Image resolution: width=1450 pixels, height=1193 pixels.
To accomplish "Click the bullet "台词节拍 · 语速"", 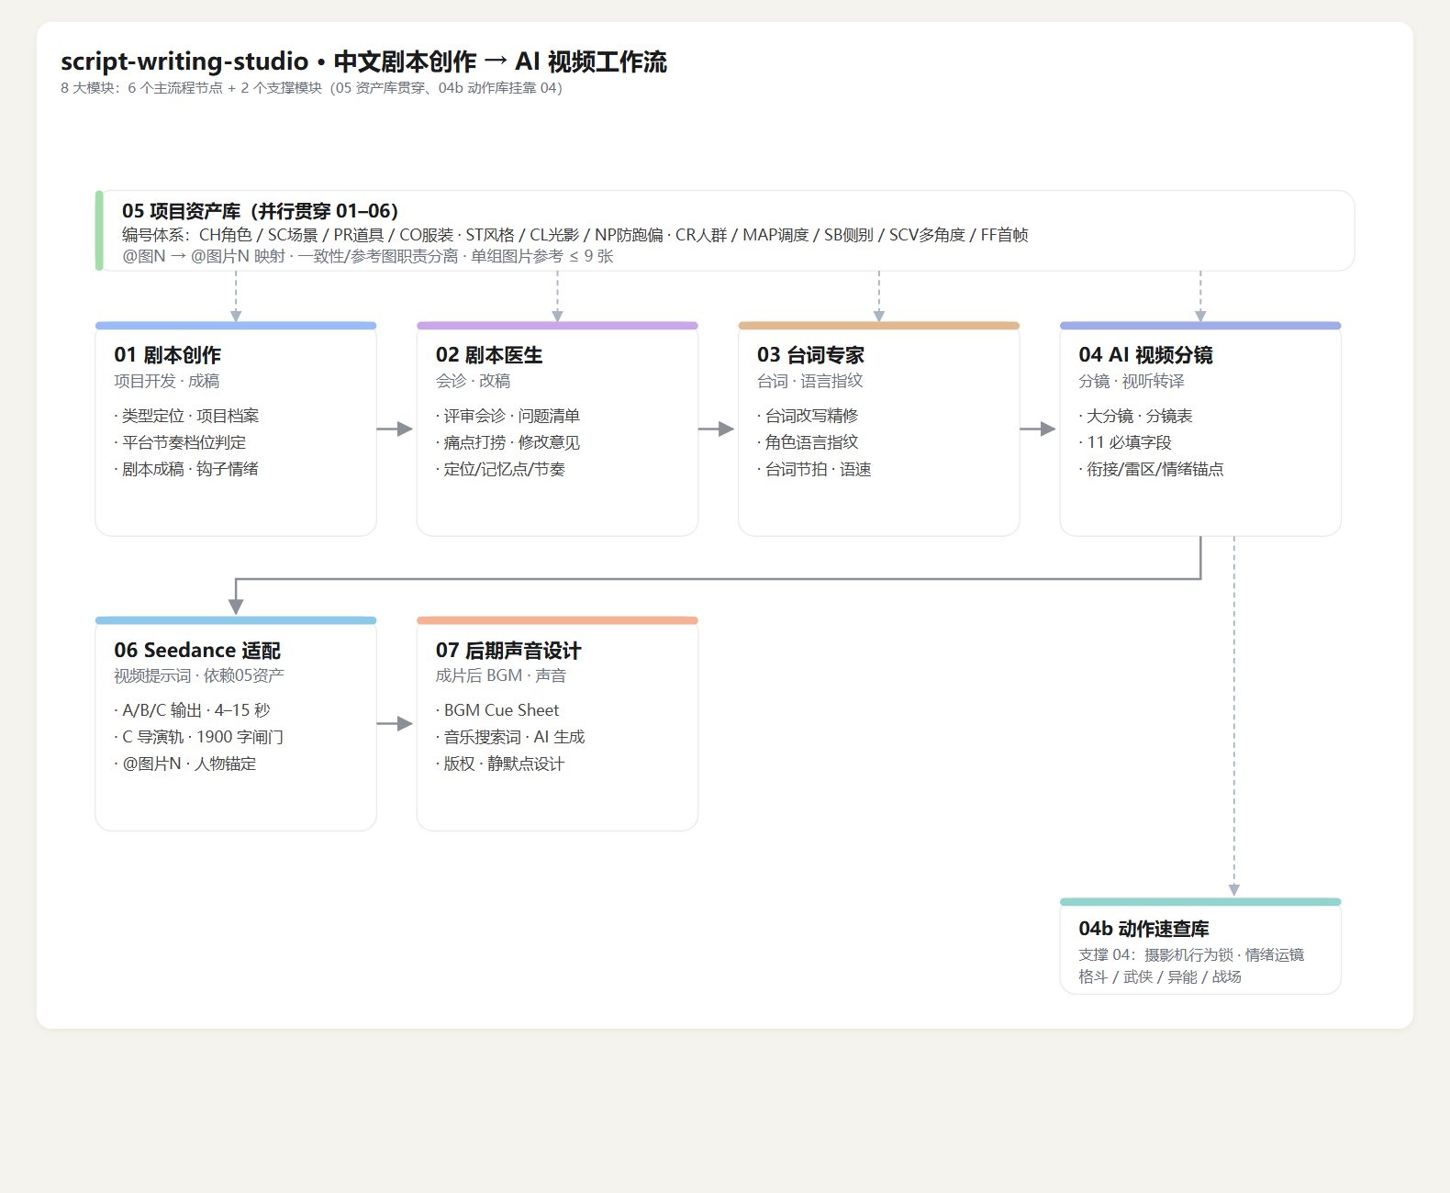I will point(814,469).
